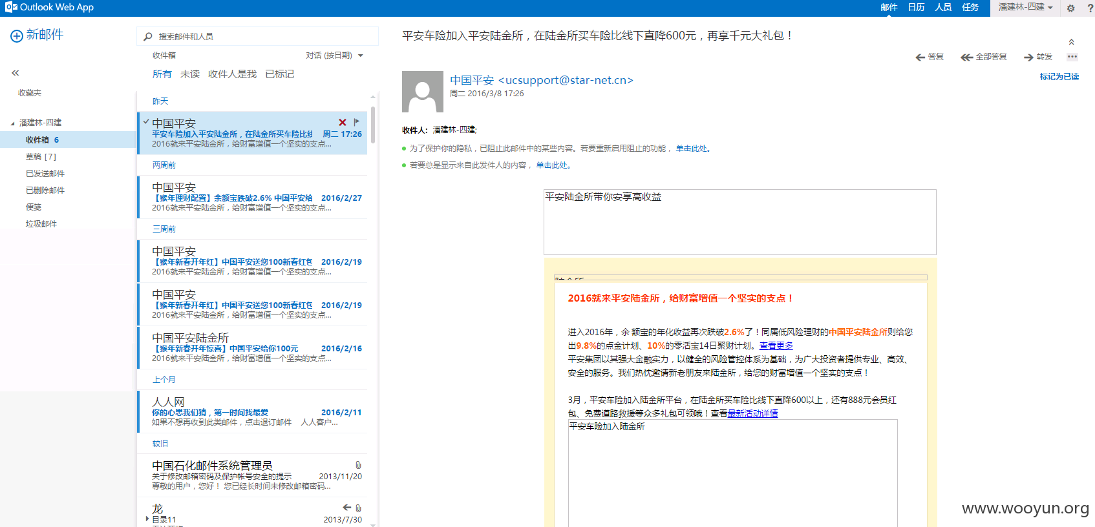The width and height of the screenshot is (1095, 527).
Task: Click the replied arrow icon on 龙 message
Action: (347, 508)
